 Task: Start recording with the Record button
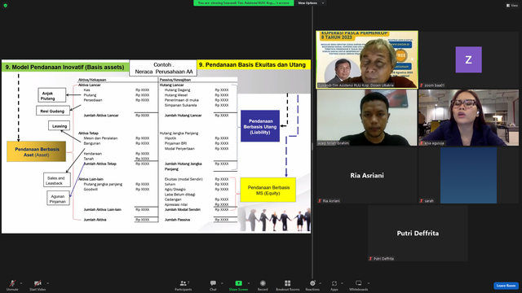click(263, 285)
